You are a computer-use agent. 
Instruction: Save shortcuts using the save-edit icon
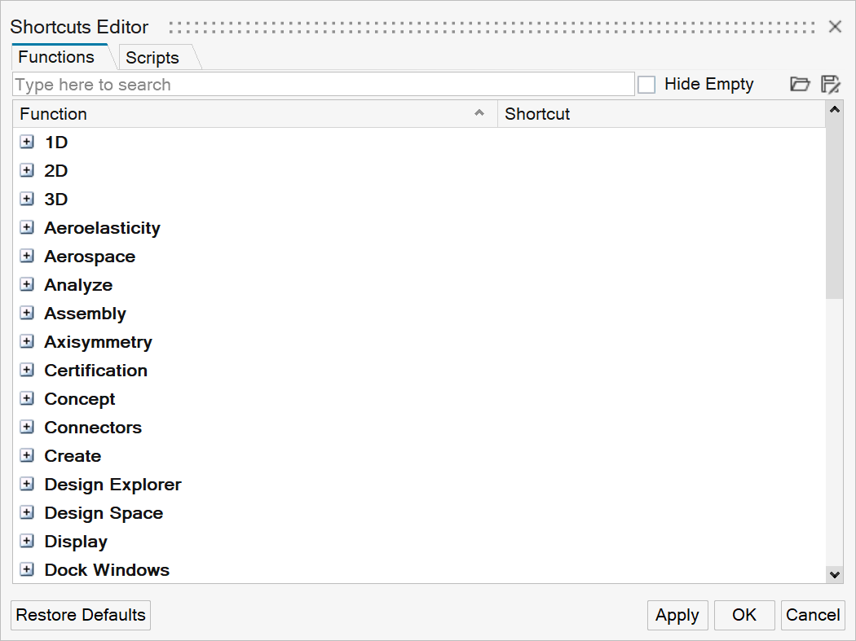pyautogui.click(x=830, y=84)
